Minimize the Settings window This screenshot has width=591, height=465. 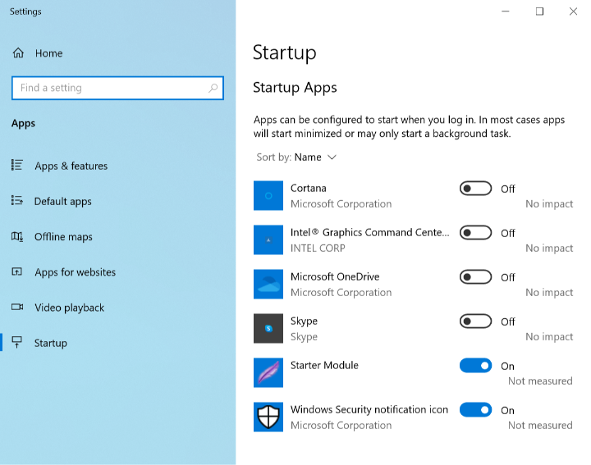point(506,11)
